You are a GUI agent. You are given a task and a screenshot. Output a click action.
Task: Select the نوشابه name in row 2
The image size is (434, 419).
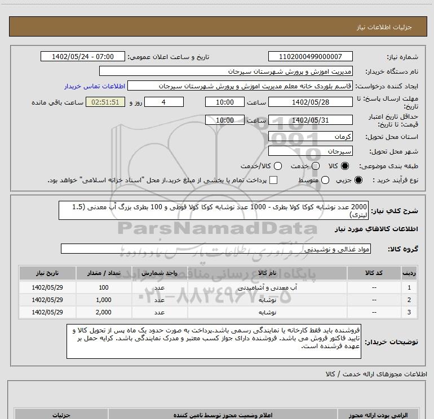coord(267,300)
